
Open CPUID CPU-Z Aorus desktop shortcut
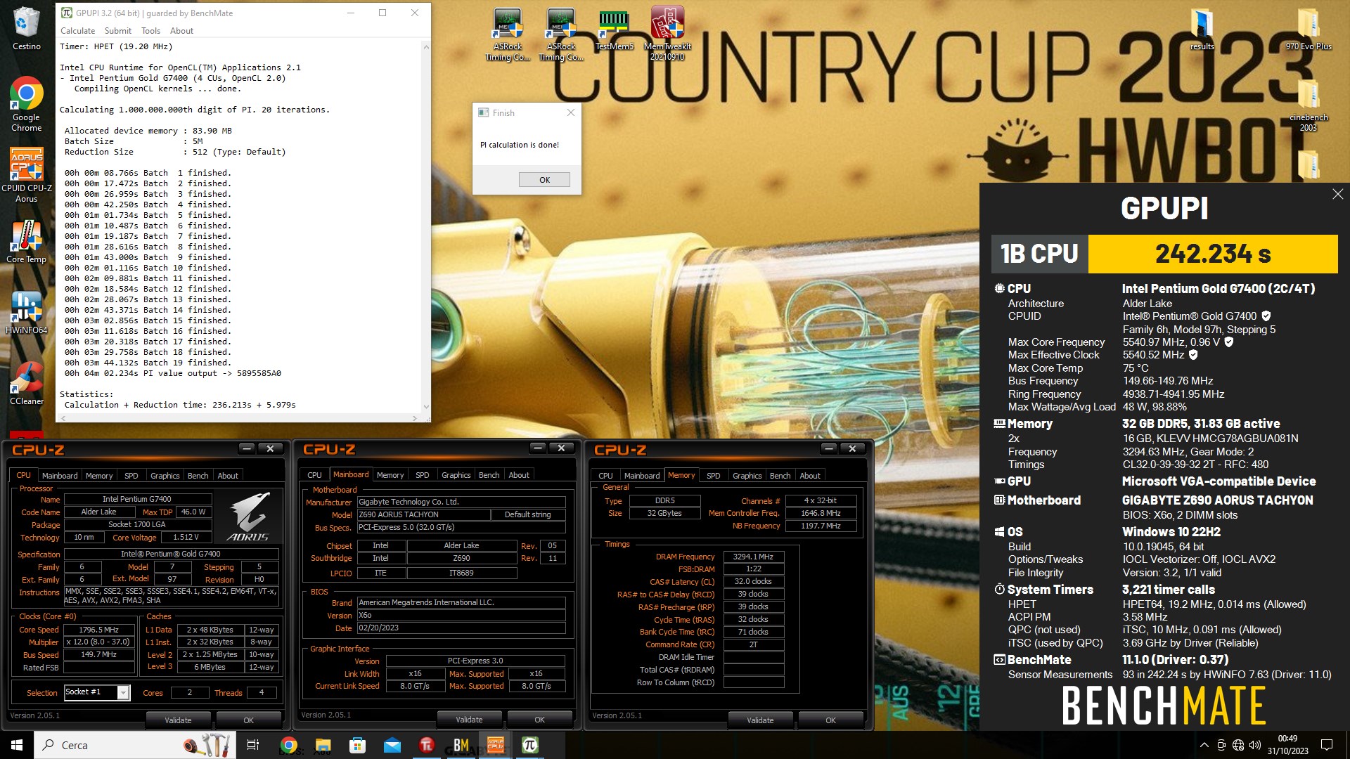pyautogui.click(x=27, y=174)
